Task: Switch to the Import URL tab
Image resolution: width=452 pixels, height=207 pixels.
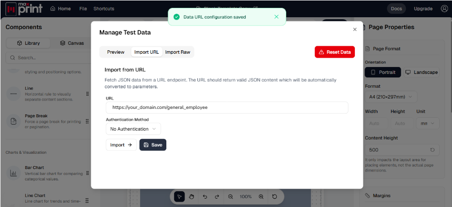Action: tap(147, 52)
